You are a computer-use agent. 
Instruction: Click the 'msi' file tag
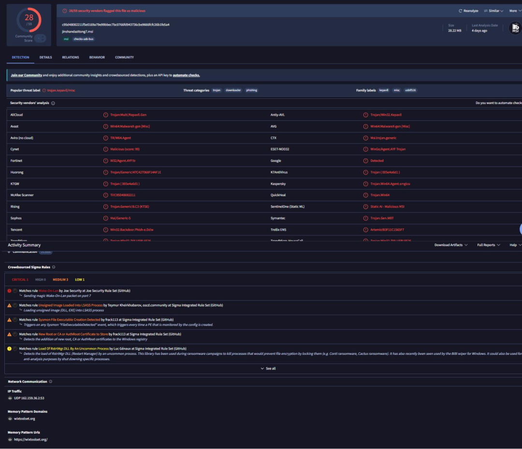(66, 39)
